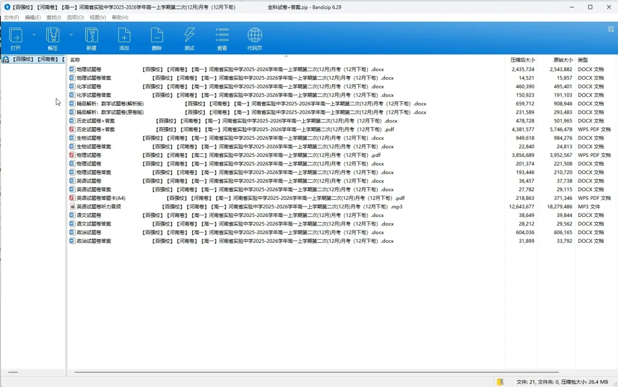The image size is (618, 387).
Task: Select the 政治试题卷 docx file
Action: 227,233
